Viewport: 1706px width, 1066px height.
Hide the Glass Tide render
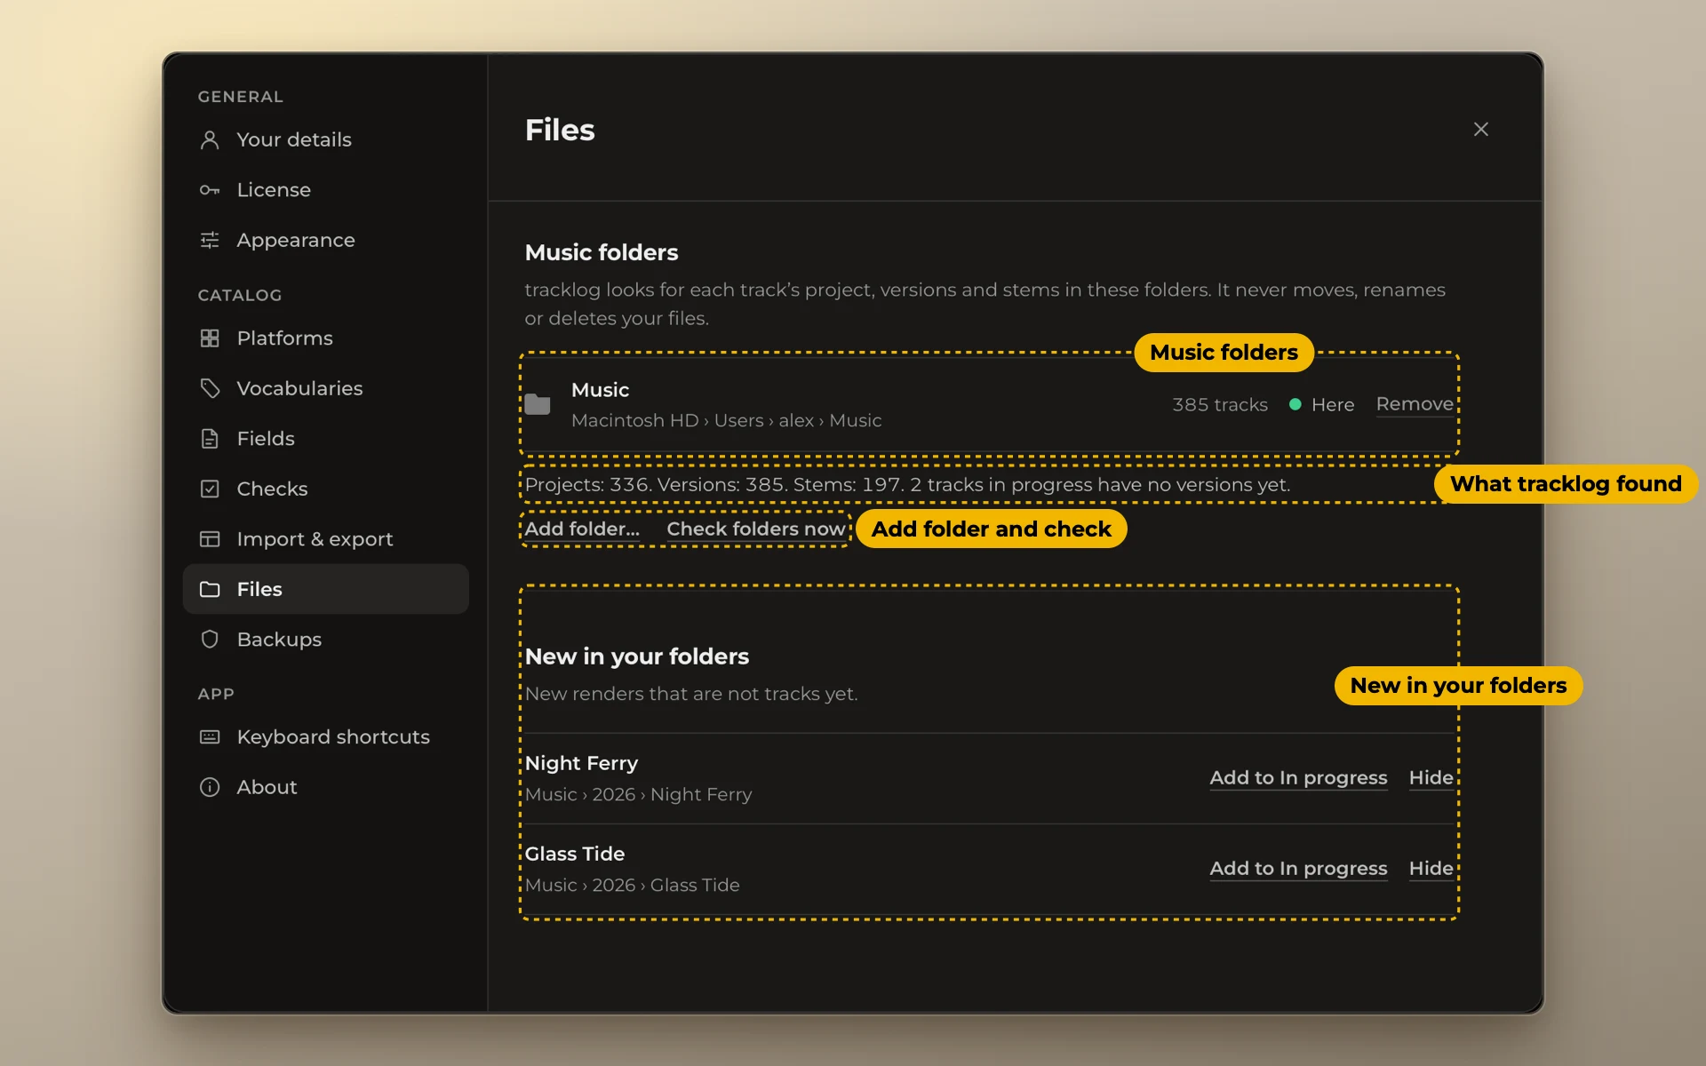[1431, 869]
